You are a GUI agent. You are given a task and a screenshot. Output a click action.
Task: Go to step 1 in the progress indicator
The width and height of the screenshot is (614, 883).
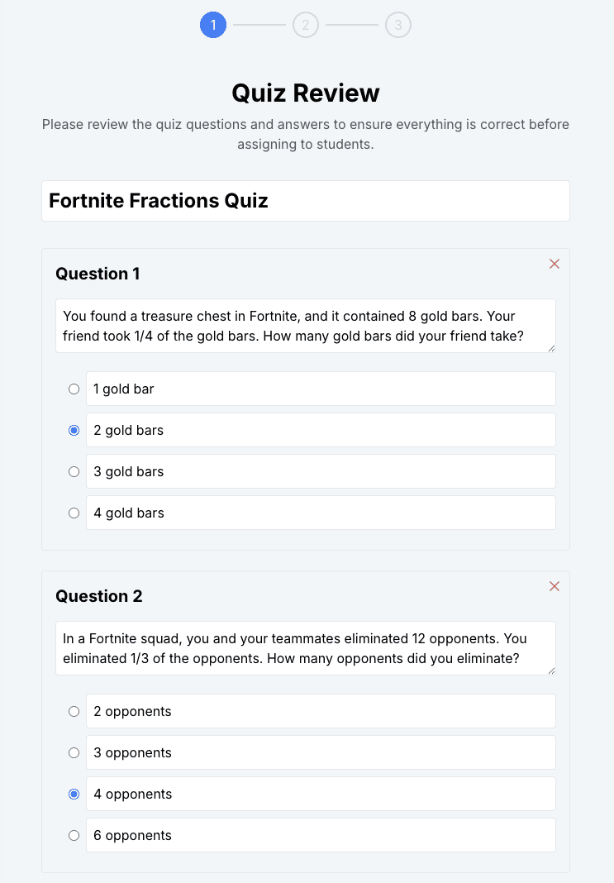[x=213, y=25]
